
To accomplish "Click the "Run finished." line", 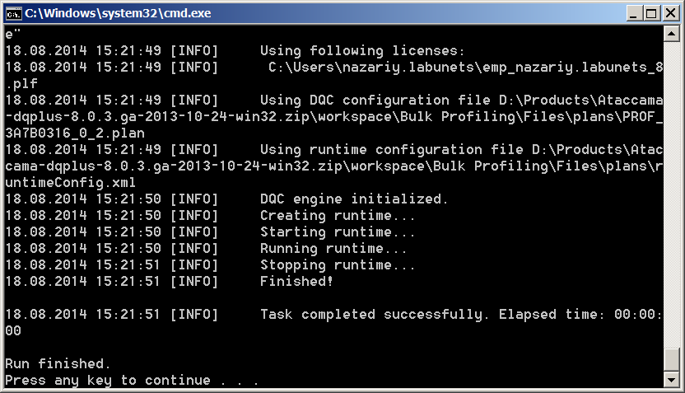I will pos(58,363).
